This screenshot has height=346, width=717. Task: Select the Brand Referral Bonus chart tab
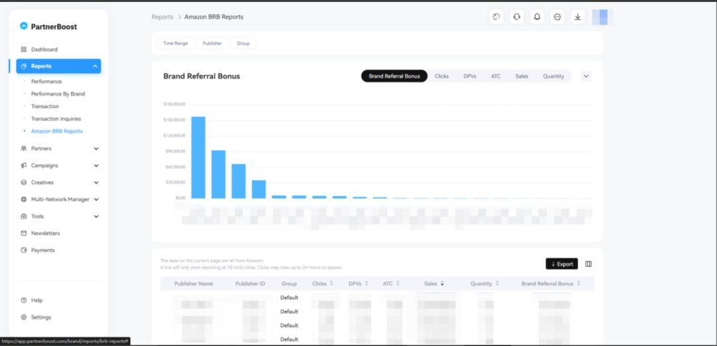pos(394,76)
